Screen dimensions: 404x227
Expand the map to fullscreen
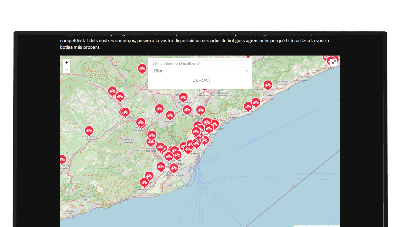[334, 62]
